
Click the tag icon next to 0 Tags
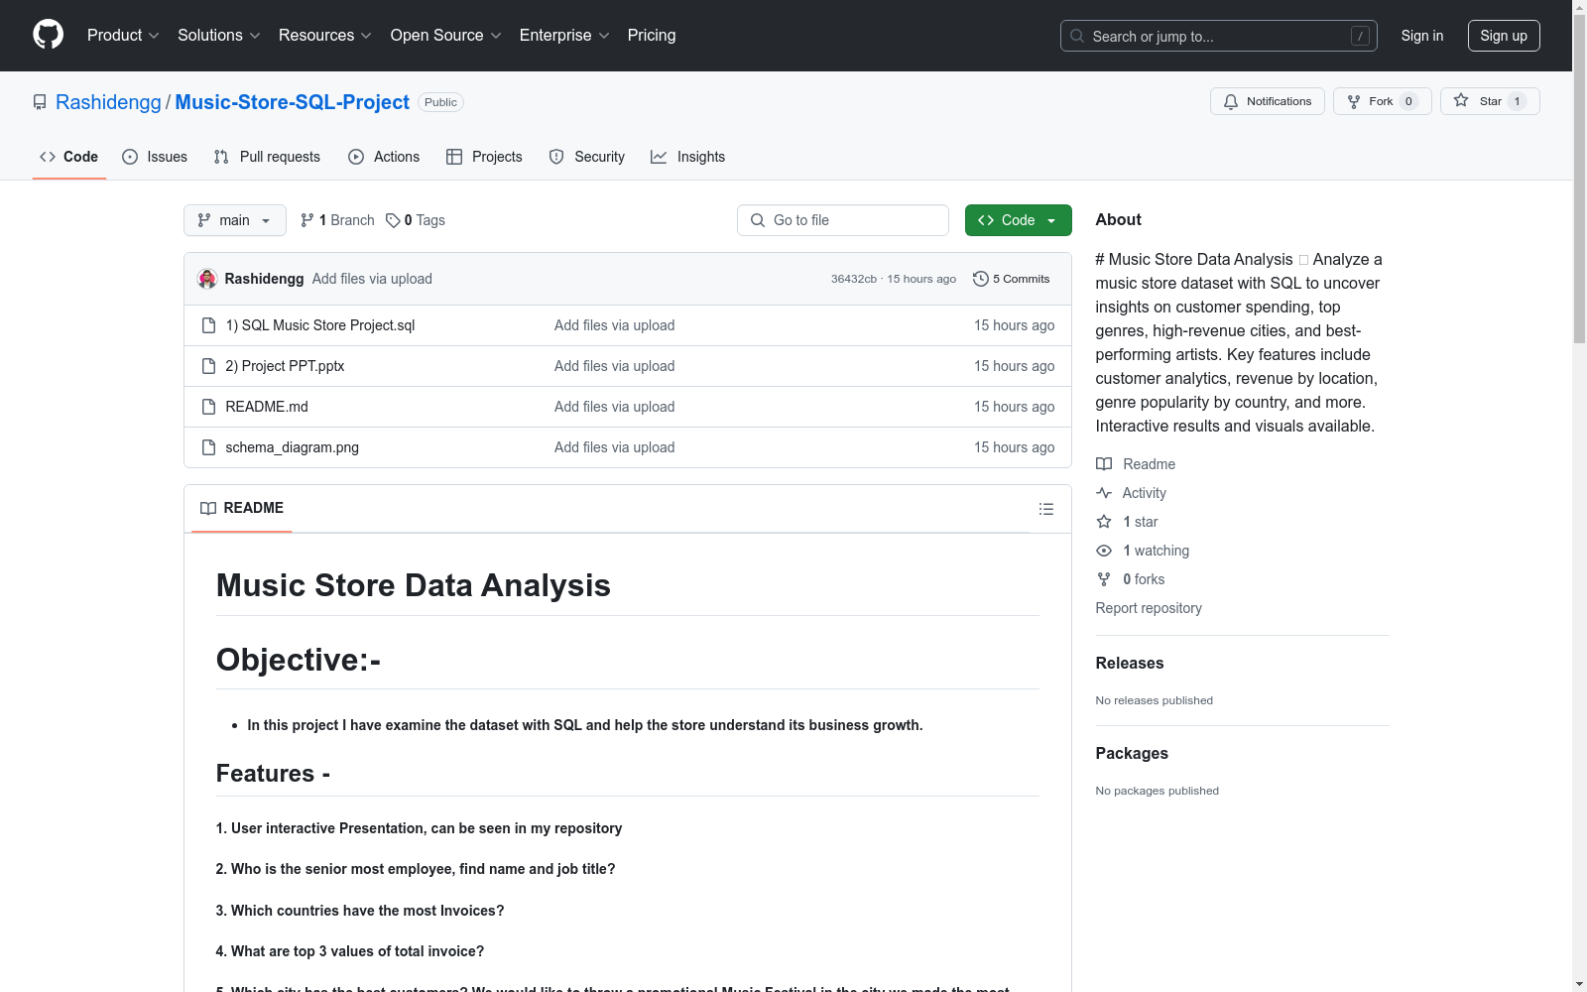click(x=393, y=220)
